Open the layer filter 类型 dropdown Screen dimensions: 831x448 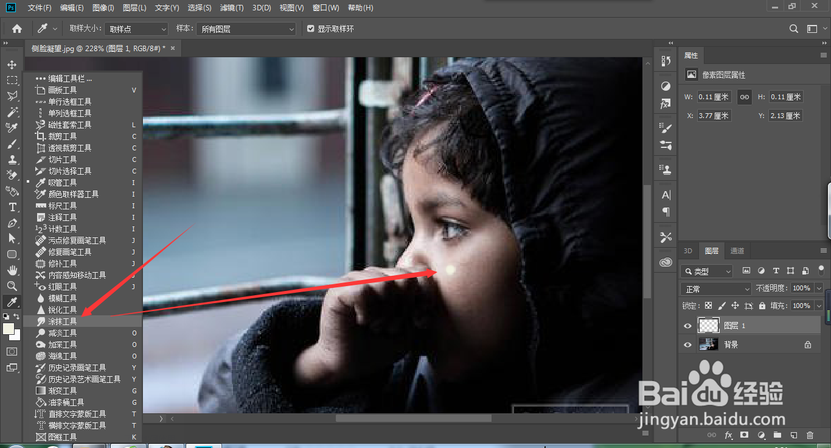(708, 271)
